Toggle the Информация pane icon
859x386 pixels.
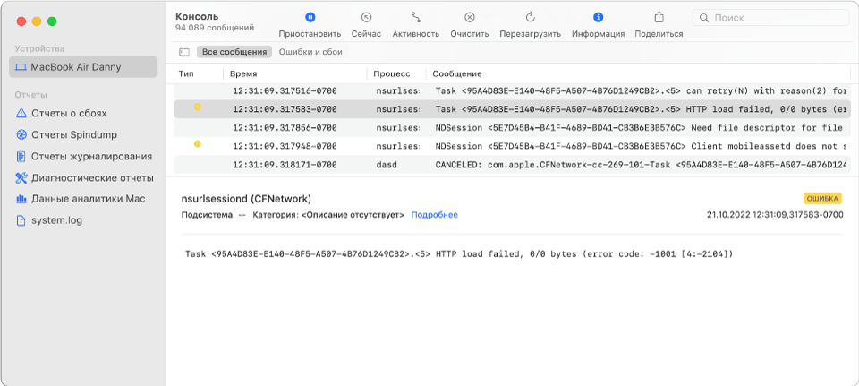pos(599,17)
